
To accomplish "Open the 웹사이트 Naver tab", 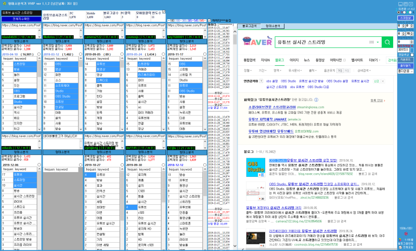I will (357, 60).
